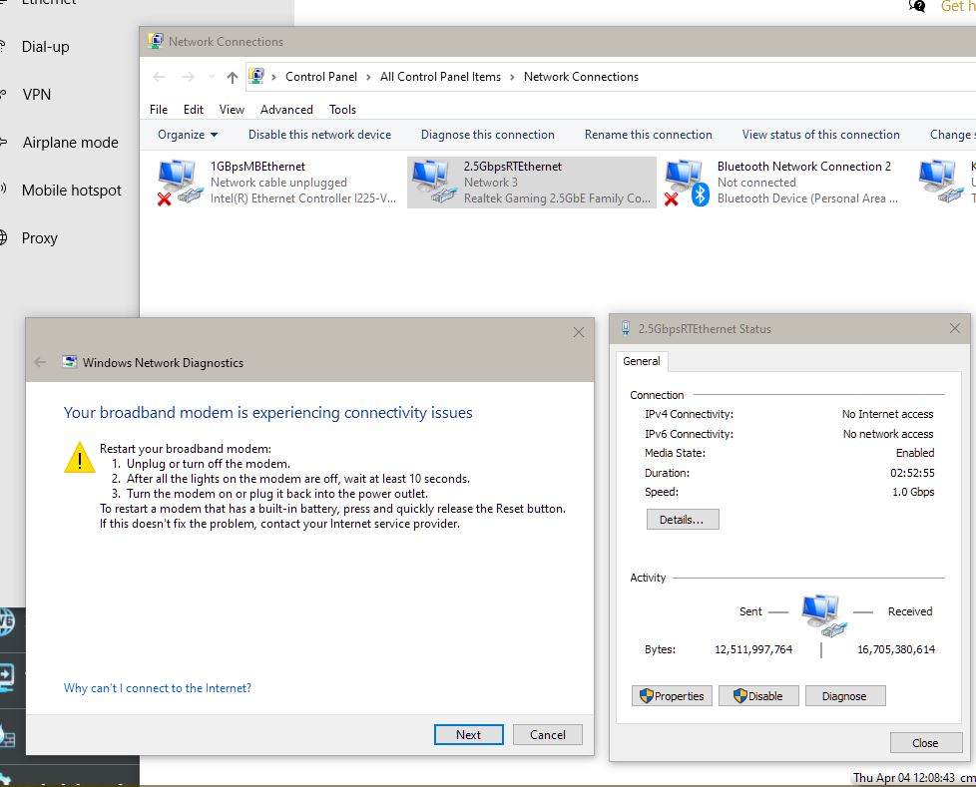Image resolution: width=976 pixels, height=787 pixels.
Task: Open the Advanced menu
Action: 286,110
